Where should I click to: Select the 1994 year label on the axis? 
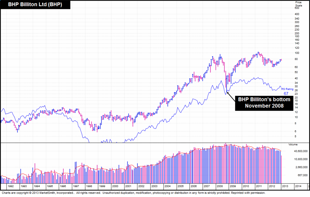coord(37,186)
